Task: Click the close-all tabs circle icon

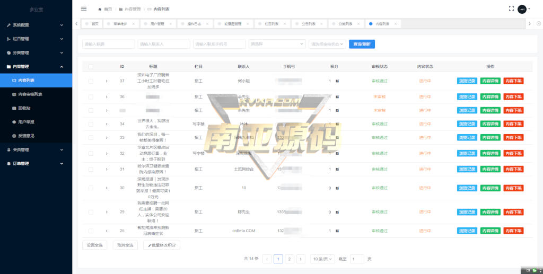Action: (539, 23)
